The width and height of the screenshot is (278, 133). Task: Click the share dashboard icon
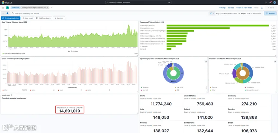point(262,8)
